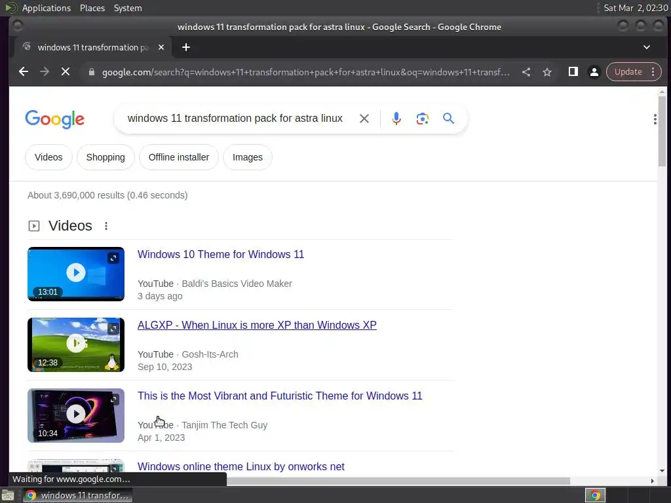Select Chrome window in the taskbar
Image resolution: width=671 pixels, height=503 pixels.
pyautogui.click(x=77, y=495)
